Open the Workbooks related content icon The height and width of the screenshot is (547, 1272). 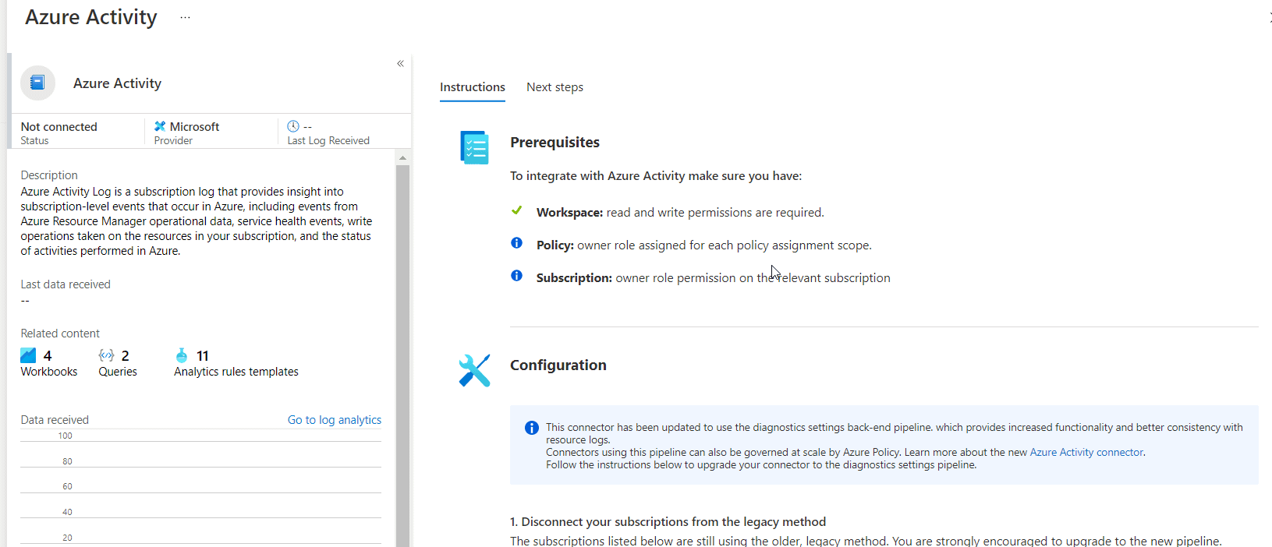[x=28, y=355]
